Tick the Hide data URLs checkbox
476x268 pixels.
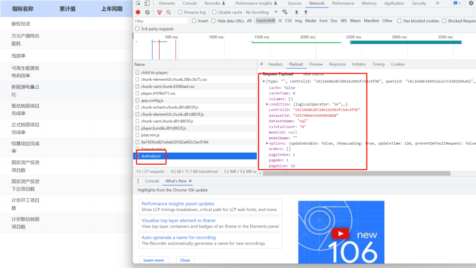point(213,21)
